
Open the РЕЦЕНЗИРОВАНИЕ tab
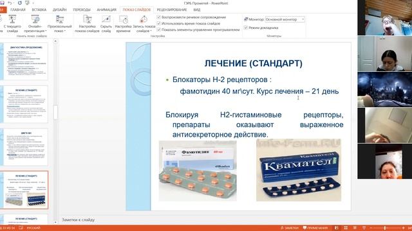pos(172,10)
